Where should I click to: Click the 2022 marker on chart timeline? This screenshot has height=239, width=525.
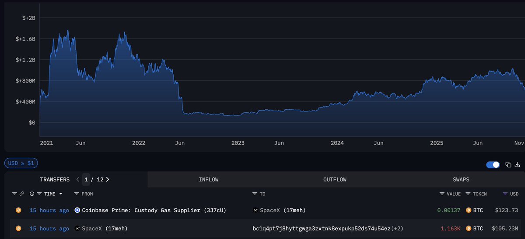(x=139, y=143)
